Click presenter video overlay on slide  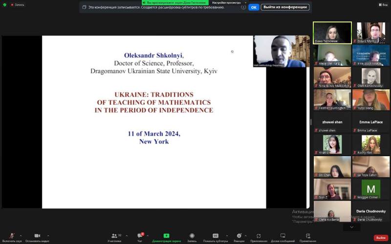[282, 51]
